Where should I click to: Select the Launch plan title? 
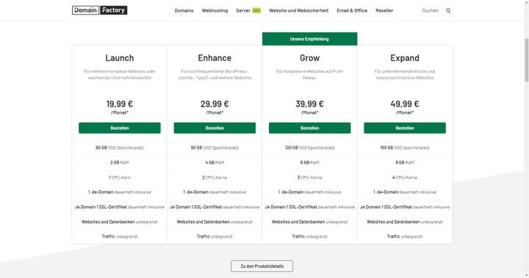pyautogui.click(x=120, y=58)
